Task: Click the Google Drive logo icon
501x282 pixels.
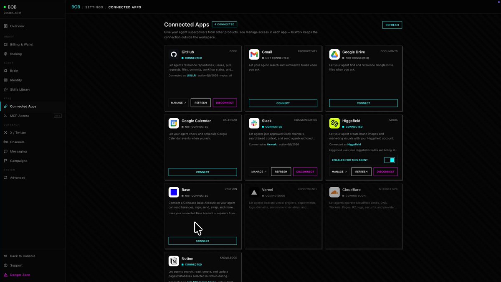Action: [334, 54]
